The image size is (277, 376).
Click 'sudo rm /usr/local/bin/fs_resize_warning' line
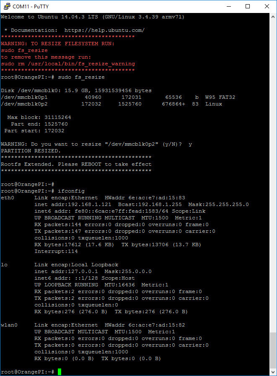(68, 64)
